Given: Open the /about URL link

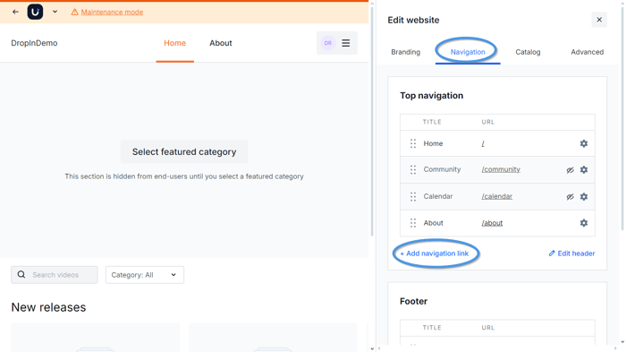Looking at the screenshot, I should tap(492, 223).
